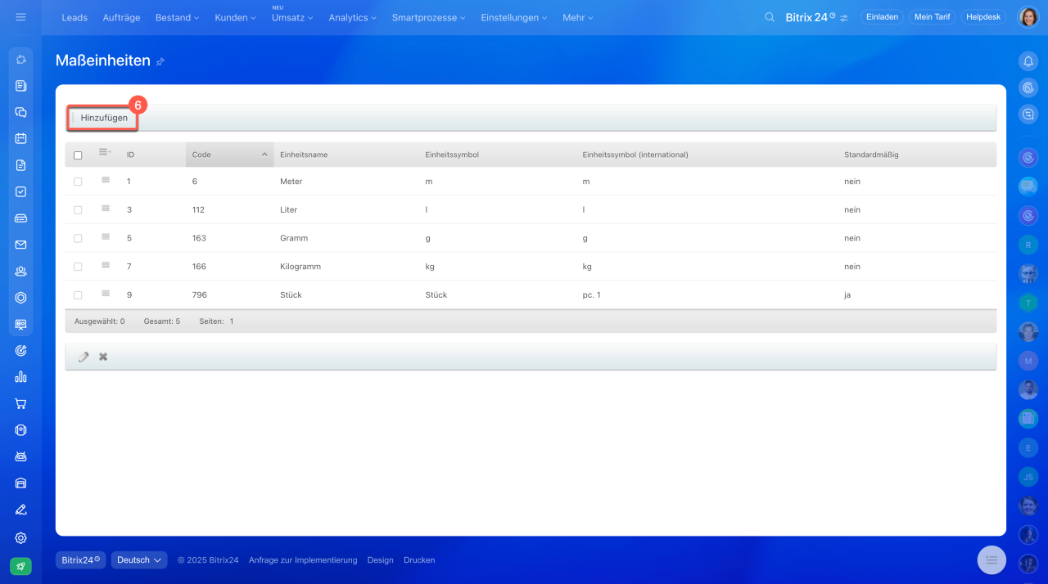Open the feed icon in left sidebar

pyautogui.click(x=21, y=86)
